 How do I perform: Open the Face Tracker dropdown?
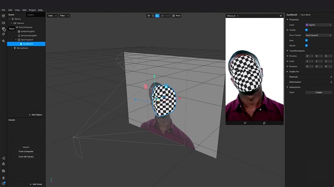point(319,35)
